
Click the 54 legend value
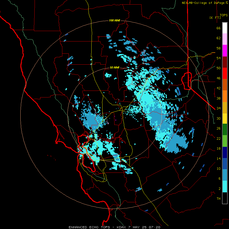(x=219, y=58)
